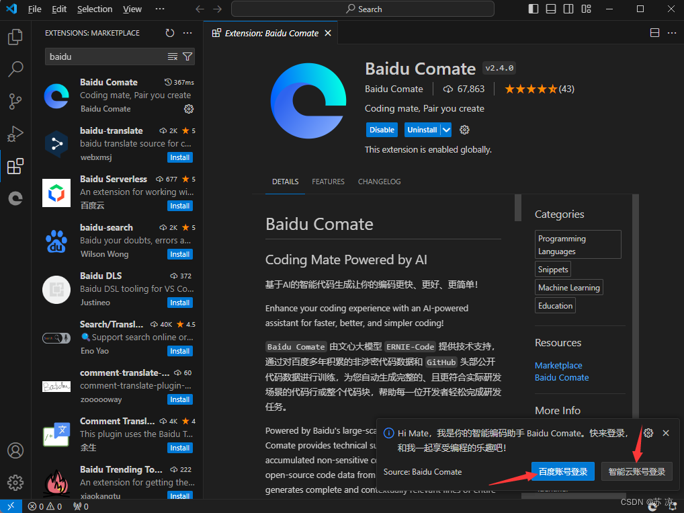Open the Edit menu
Image resolution: width=684 pixels, height=513 pixels.
tap(59, 9)
